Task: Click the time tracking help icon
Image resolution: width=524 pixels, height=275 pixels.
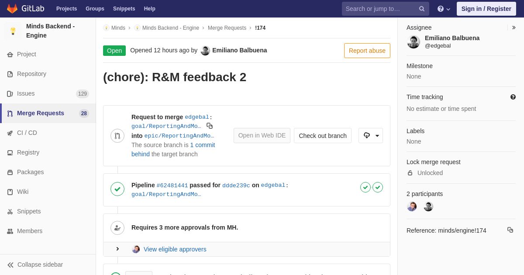Action: (x=513, y=97)
